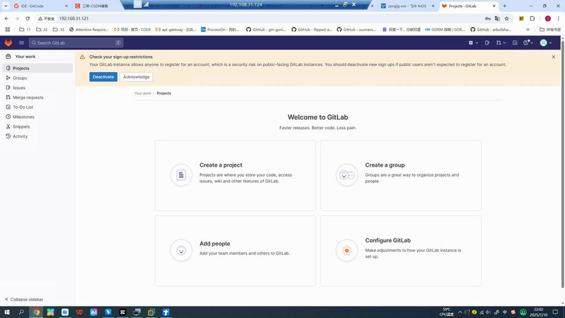This screenshot has width=565, height=318.
Task: Open the bookmarks folder named 11
Action: click(x=25, y=29)
